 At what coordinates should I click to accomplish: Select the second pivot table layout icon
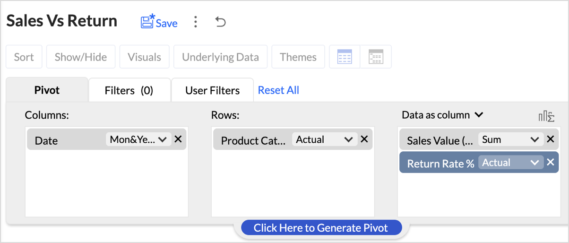(x=376, y=57)
